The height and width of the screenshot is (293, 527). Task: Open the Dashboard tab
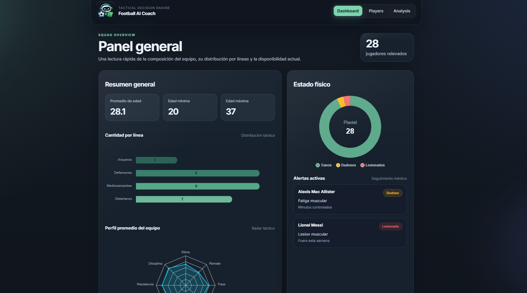click(x=348, y=11)
